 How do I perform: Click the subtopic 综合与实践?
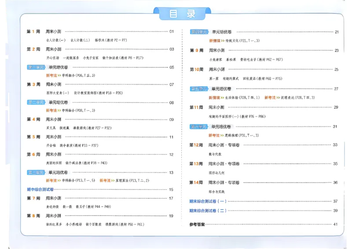coord(216,192)
